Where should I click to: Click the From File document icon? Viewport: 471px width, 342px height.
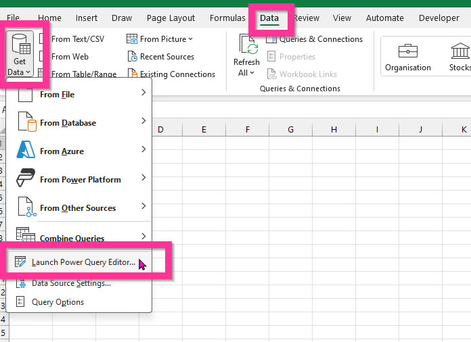[x=25, y=95]
